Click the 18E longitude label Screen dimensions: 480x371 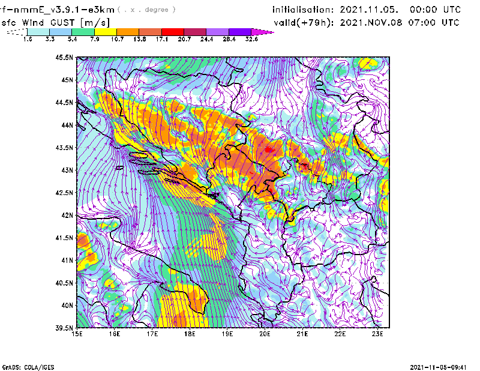point(190,334)
